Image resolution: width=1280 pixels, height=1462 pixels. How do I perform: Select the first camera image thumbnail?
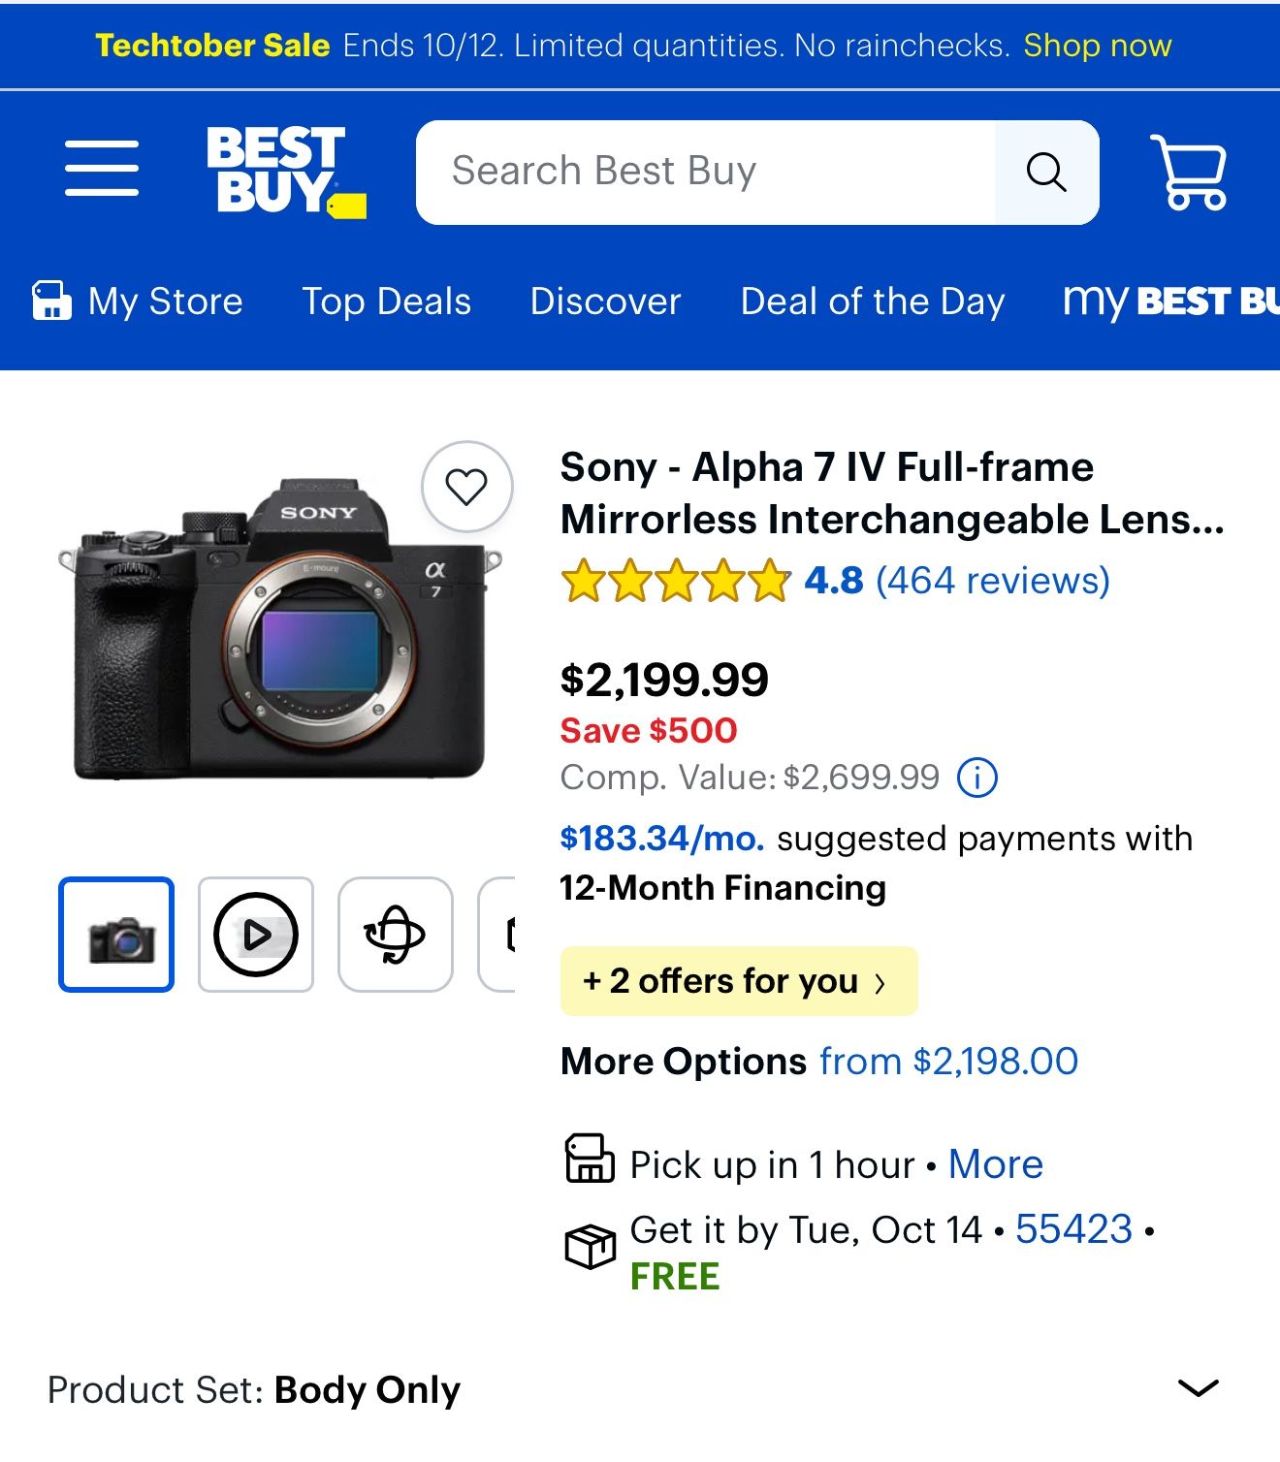[116, 935]
